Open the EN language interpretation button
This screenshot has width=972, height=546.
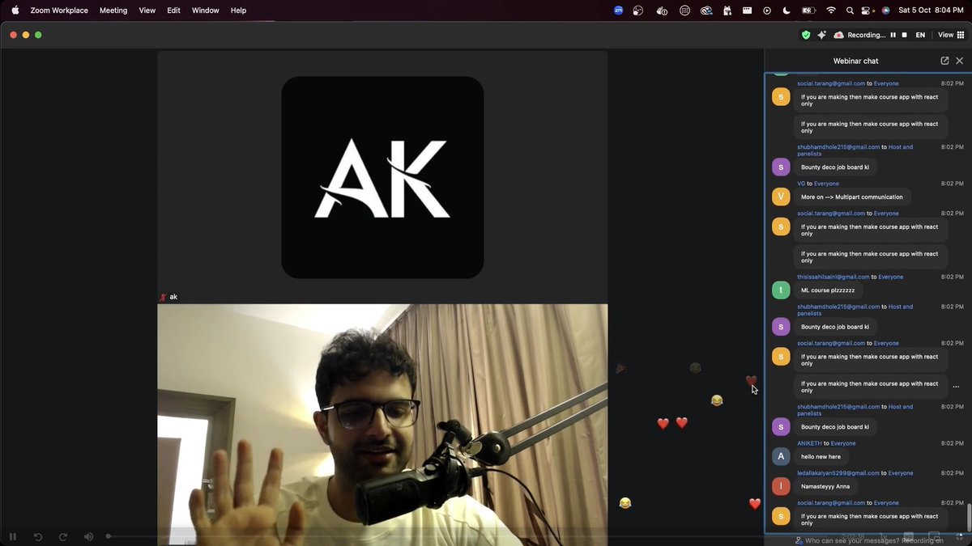point(920,35)
